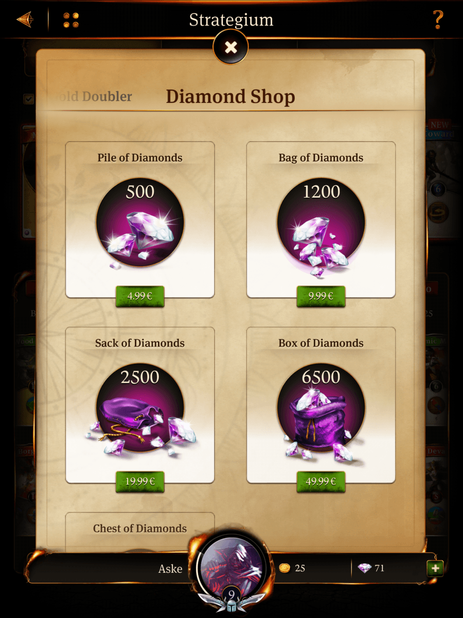Open the four-dot grid menu

click(71, 20)
